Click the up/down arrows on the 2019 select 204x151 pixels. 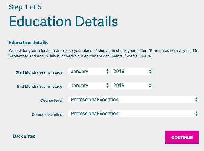pos(150,85)
